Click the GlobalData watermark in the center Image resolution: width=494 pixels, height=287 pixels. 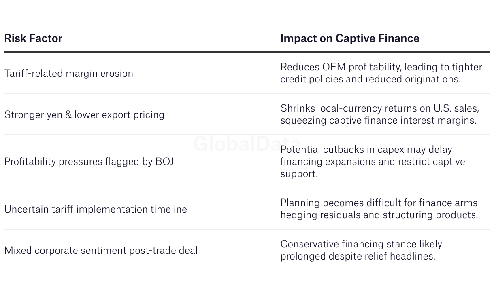pyautogui.click(x=246, y=144)
